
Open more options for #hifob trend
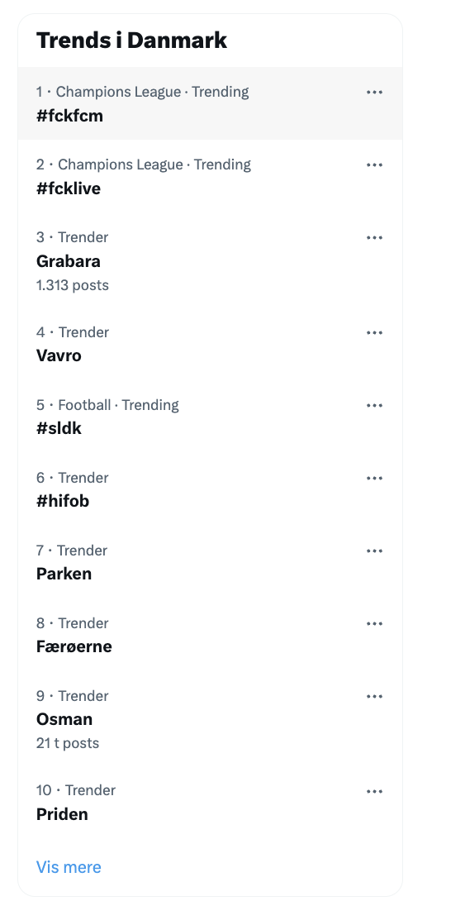[x=374, y=478]
